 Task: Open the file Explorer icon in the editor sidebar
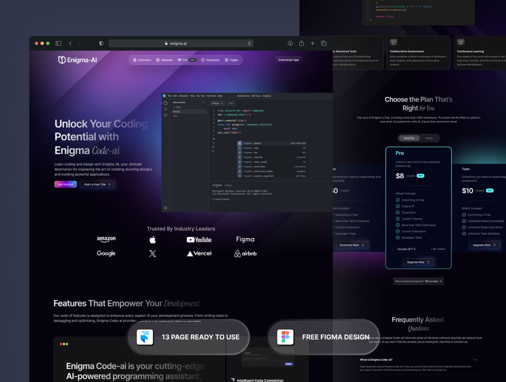tap(166, 103)
